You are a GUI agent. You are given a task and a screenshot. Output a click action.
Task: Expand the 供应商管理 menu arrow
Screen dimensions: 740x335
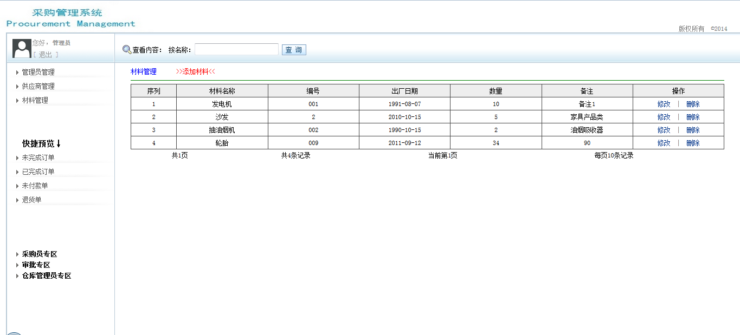[x=17, y=87]
